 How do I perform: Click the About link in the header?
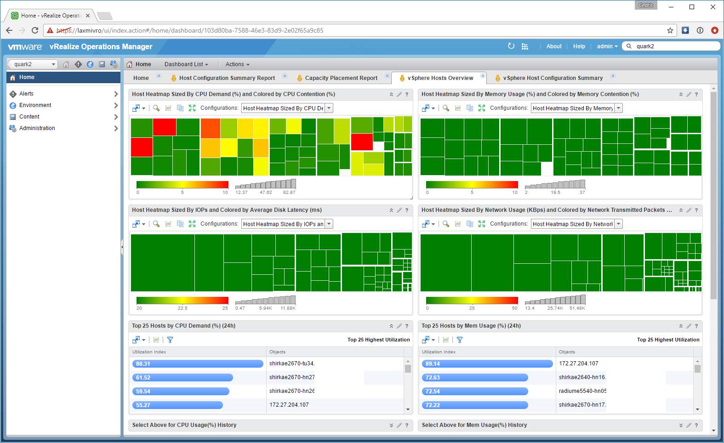coord(554,46)
